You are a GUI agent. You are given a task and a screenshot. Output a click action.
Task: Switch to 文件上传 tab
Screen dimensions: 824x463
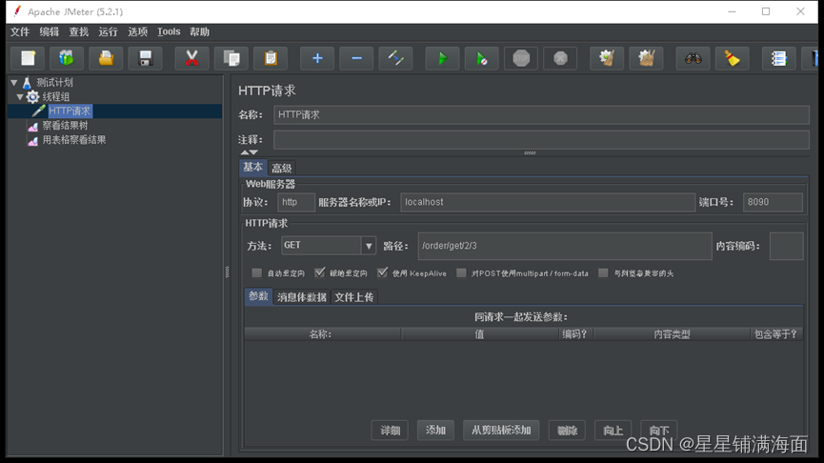[354, 297]
